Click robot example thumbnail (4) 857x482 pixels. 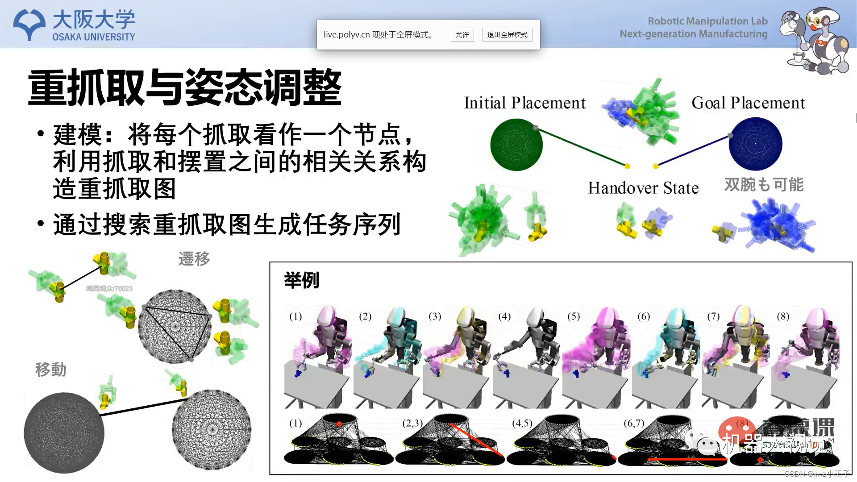tap(526, 357)
